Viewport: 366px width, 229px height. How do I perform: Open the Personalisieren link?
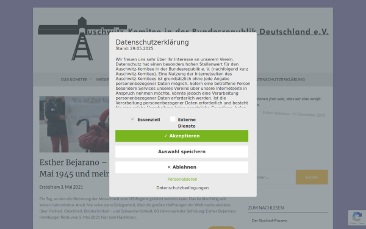[182, 179]
